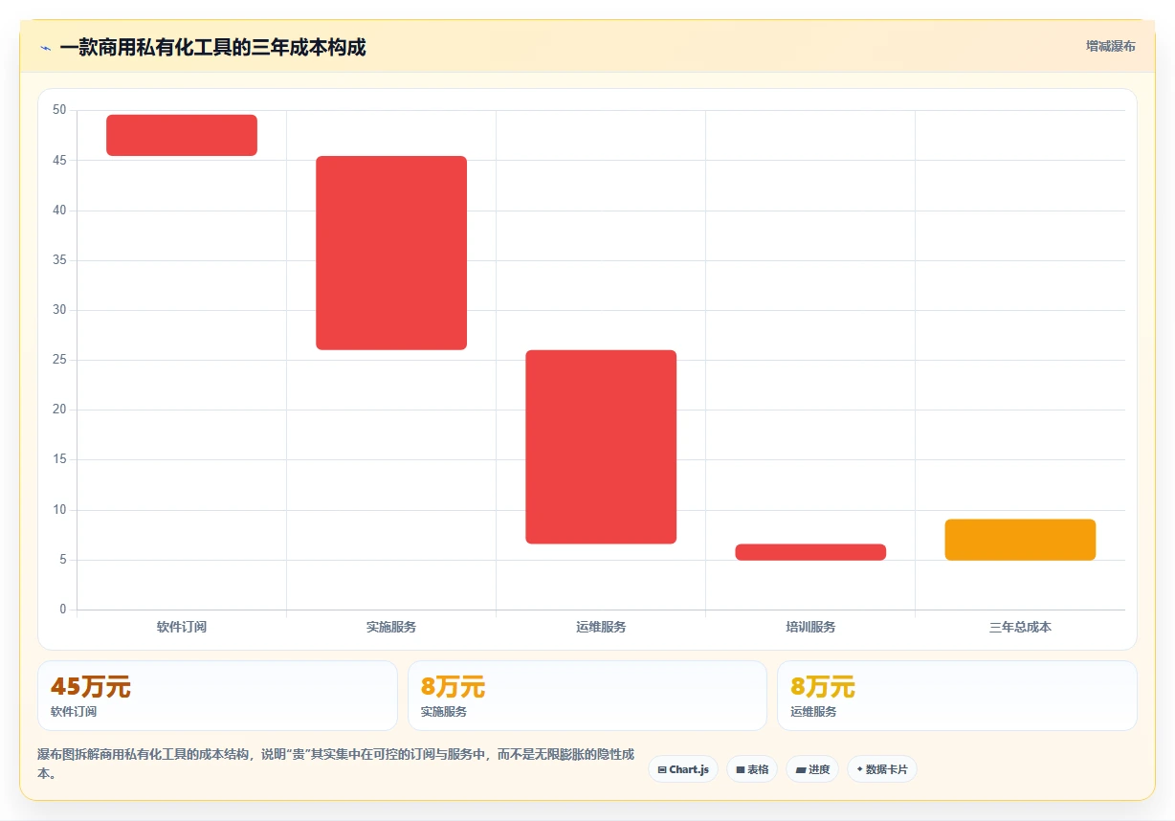Click the 实施服务 x-axis label
This screenshot has height=821, width=1175.
click(391, 627)
